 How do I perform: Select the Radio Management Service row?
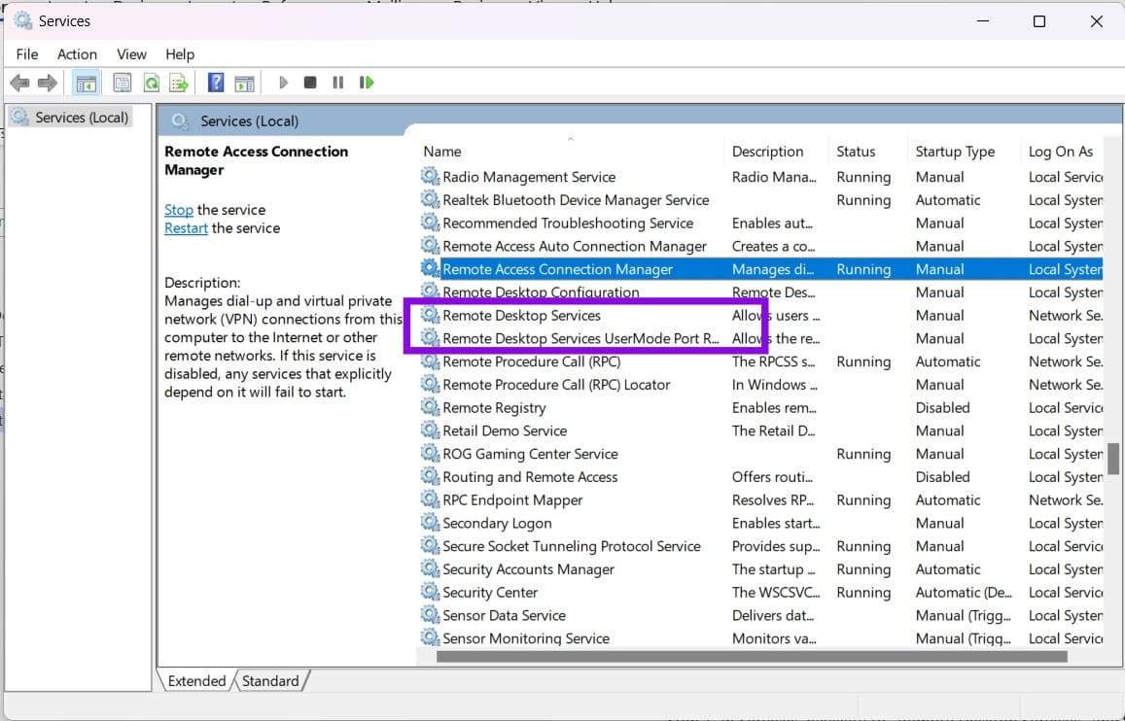760,177
